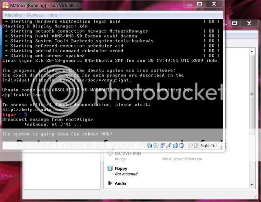
Task: Minimize the Matriux VirtualBox window
Action: 189,4
